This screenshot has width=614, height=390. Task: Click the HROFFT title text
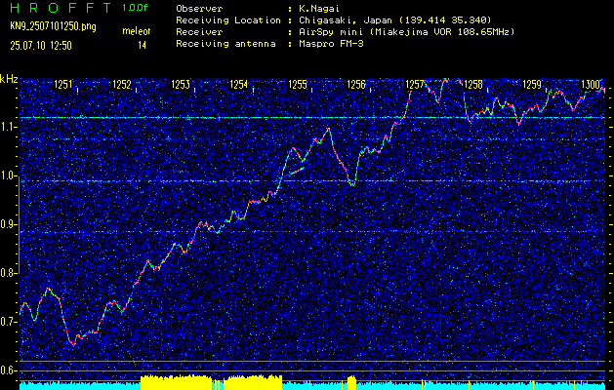click(x=61, y=8)
